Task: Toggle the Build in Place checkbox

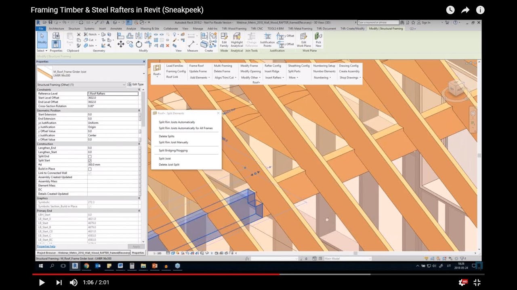Action: tap(90, 169)
